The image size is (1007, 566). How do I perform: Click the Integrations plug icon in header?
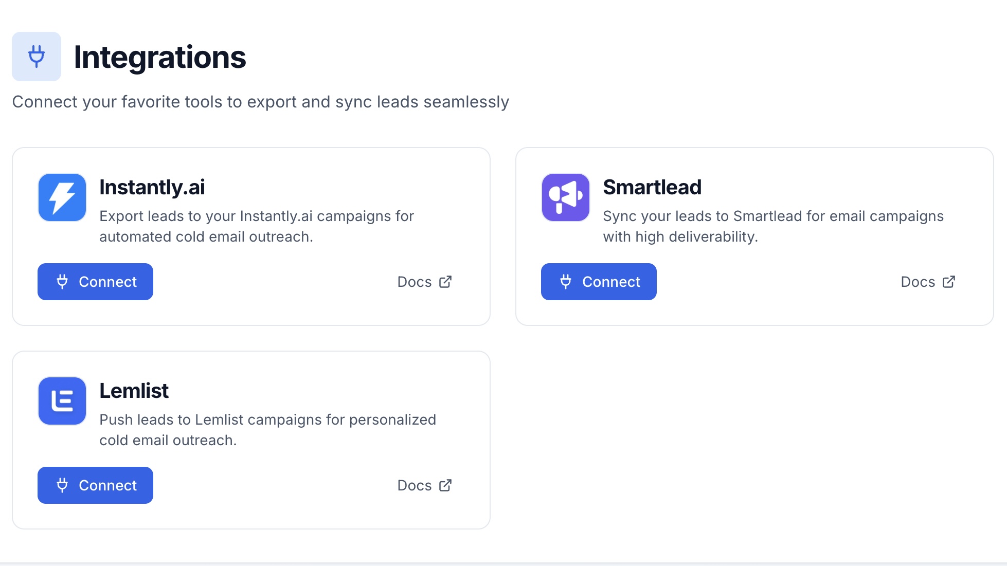click(x=37, y=57)
